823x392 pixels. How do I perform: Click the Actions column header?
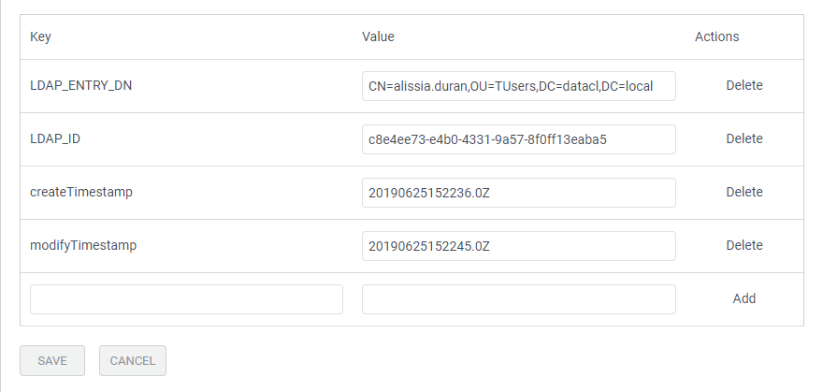coord(716,36)
